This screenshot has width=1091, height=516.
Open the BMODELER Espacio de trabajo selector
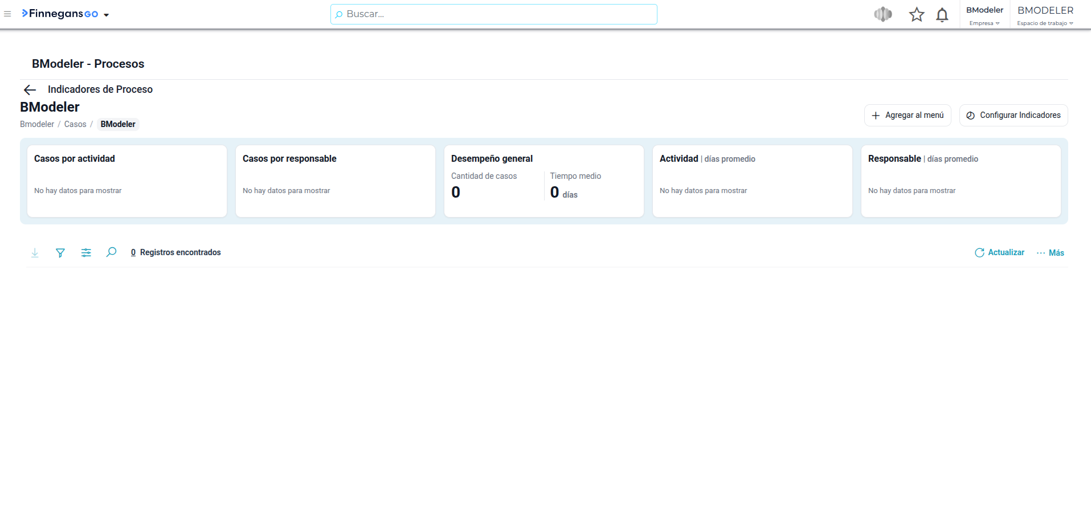(1045, 15)
